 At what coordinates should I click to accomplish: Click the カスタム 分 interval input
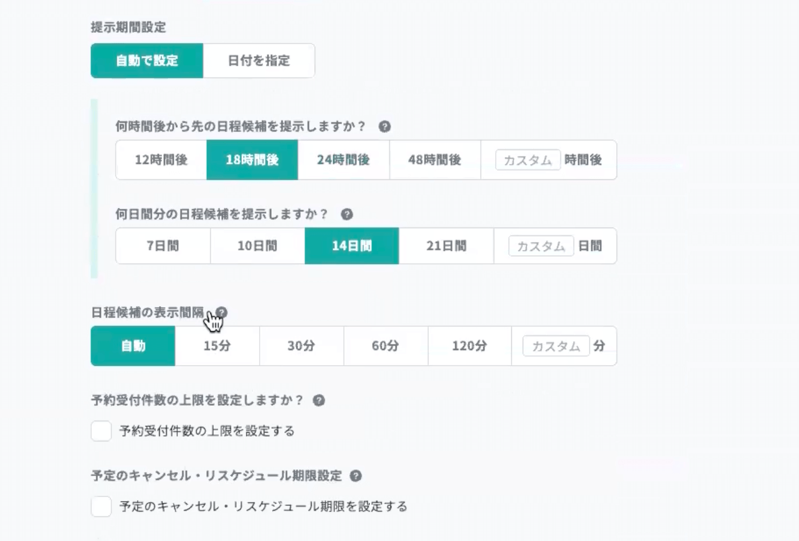click(555, 346)
